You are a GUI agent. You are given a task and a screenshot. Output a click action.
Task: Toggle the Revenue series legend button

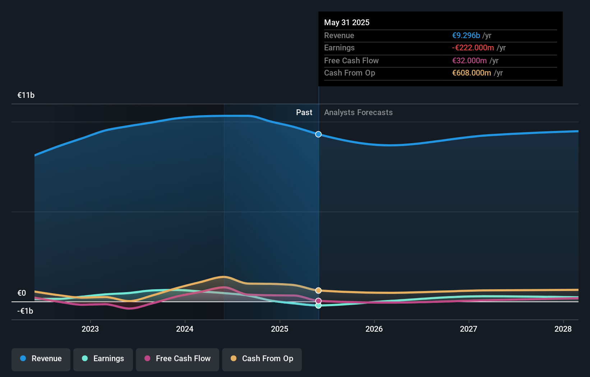click(x=41, y=359)
